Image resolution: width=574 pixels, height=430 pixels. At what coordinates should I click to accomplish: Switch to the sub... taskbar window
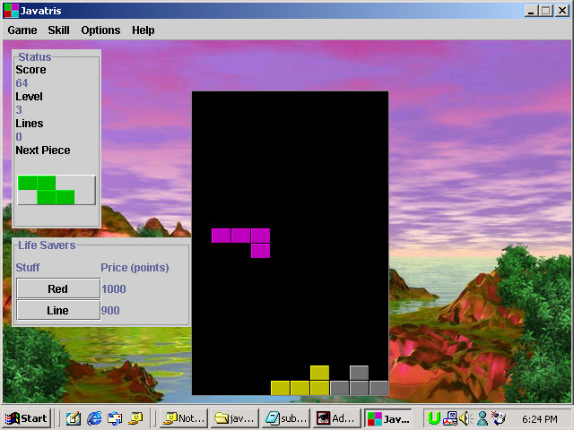tap(286, 418)
